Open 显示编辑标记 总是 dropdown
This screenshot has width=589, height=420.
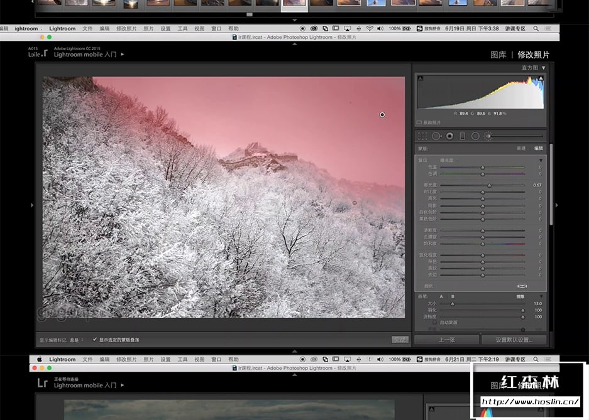76,340
